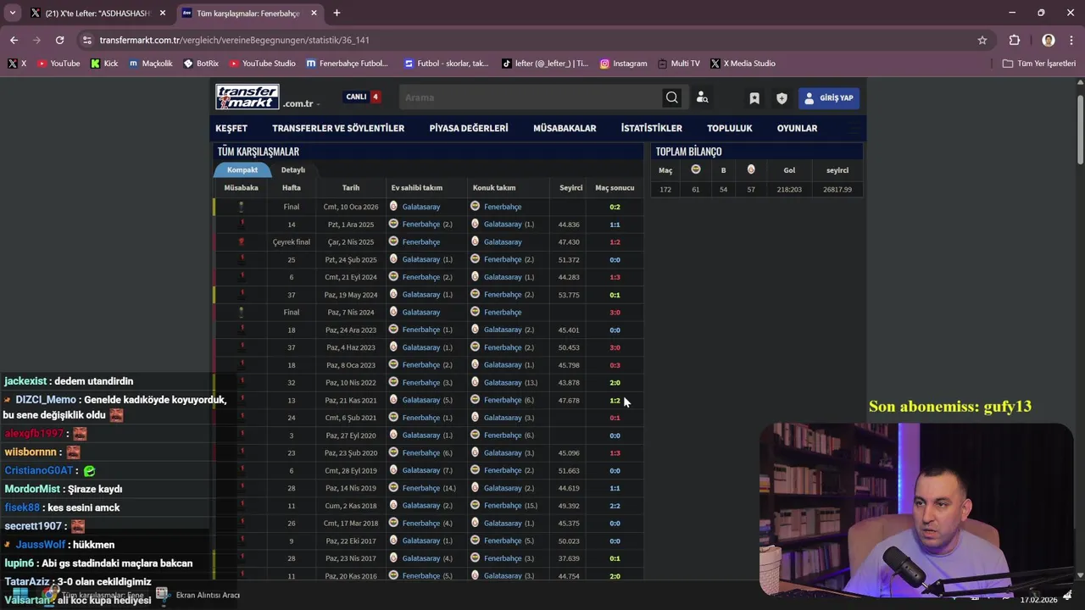Open the TOPLULUK menu

click(x=730, y=128)
